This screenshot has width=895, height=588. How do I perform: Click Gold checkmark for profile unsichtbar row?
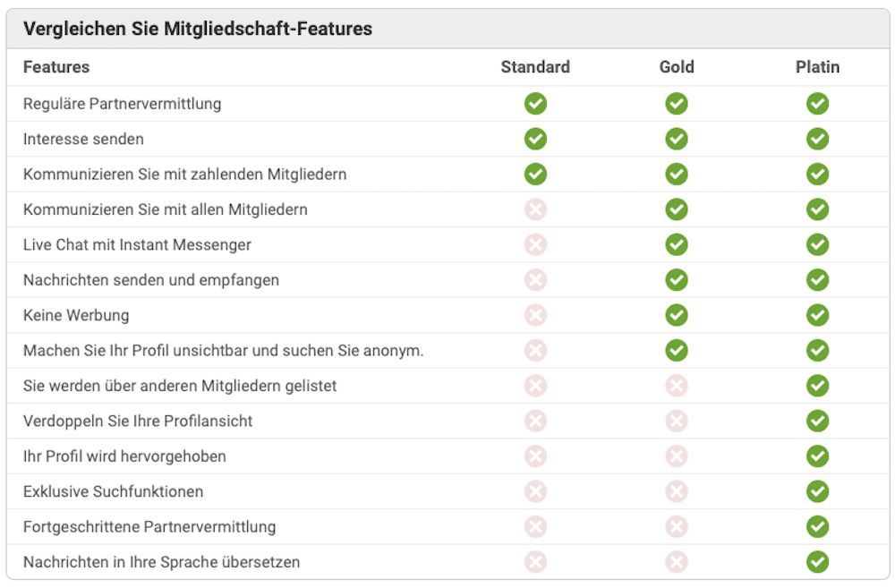pos(677,351)
